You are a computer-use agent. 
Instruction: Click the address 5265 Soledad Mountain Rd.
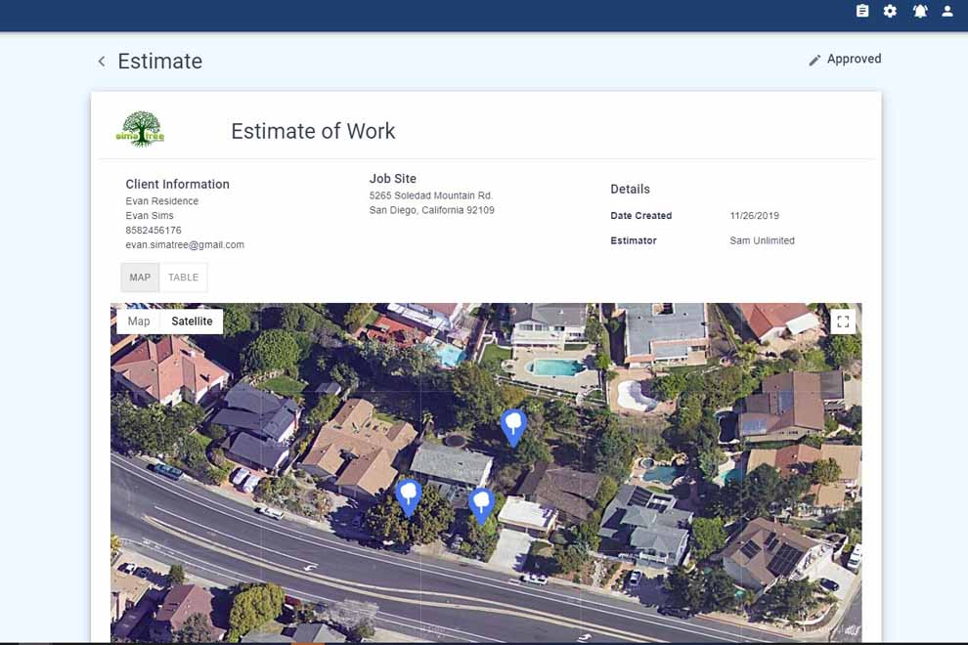click(431, 195)
